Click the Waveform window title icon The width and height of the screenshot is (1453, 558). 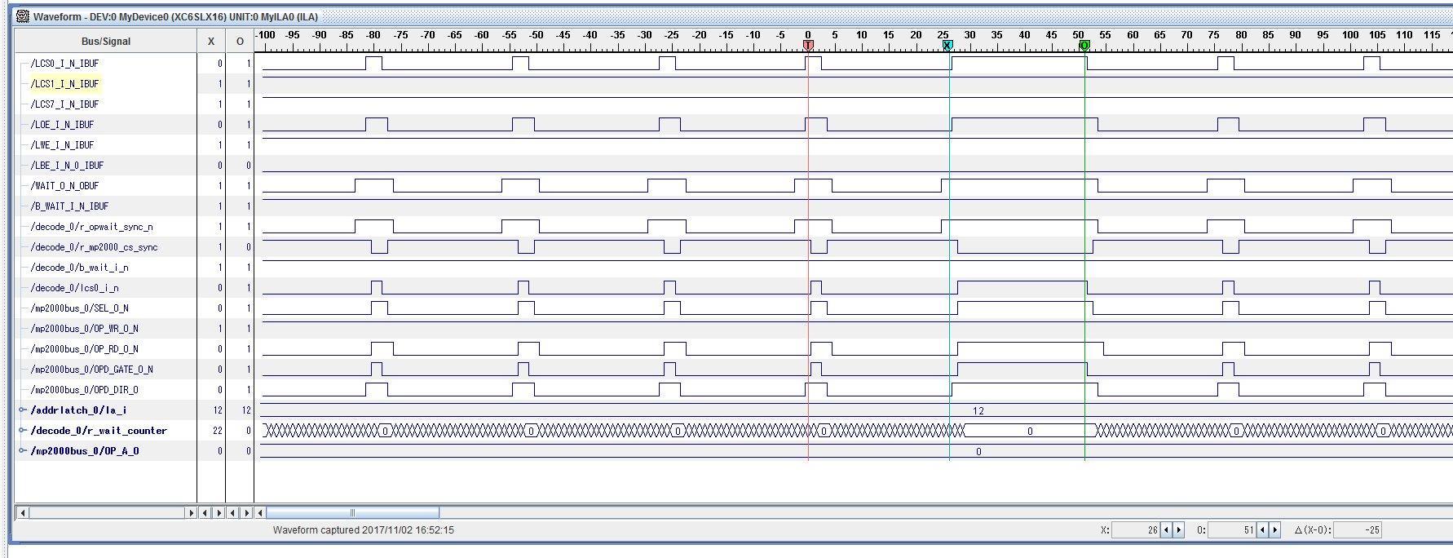(23, 16)
